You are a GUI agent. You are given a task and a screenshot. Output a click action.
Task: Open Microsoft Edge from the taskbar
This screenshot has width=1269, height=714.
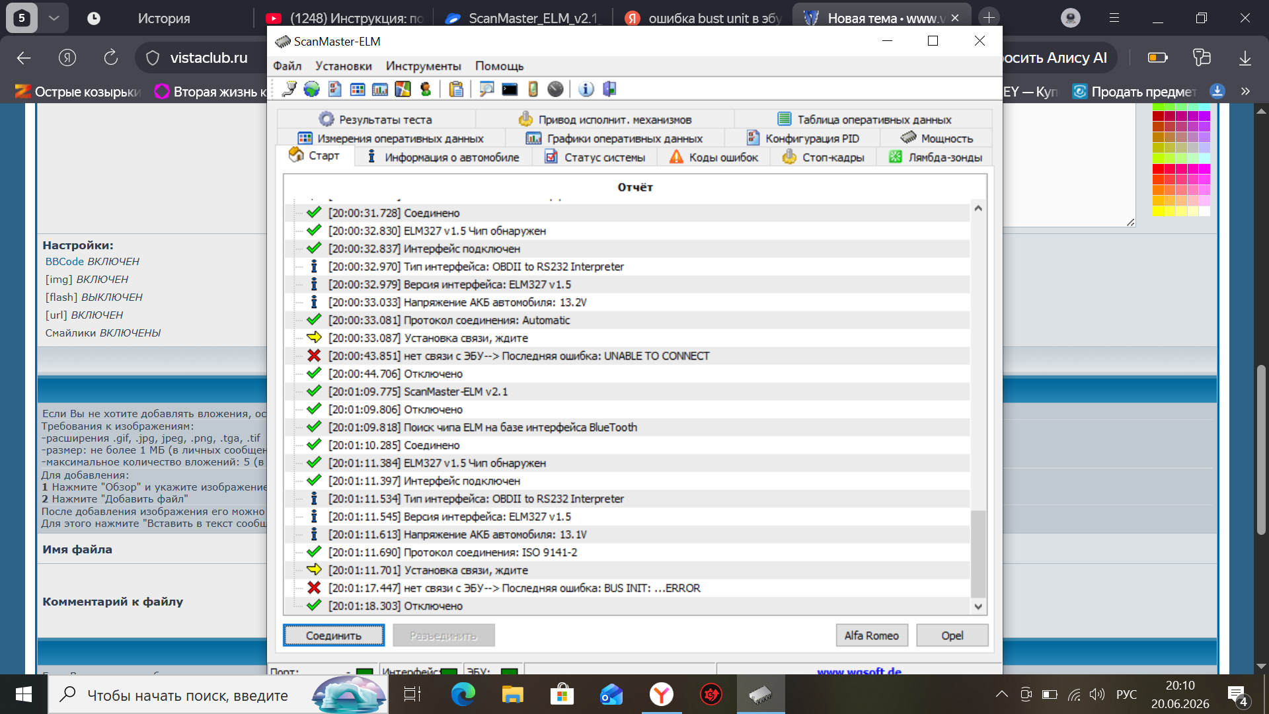pyautogui.click(x=463, y=694)
